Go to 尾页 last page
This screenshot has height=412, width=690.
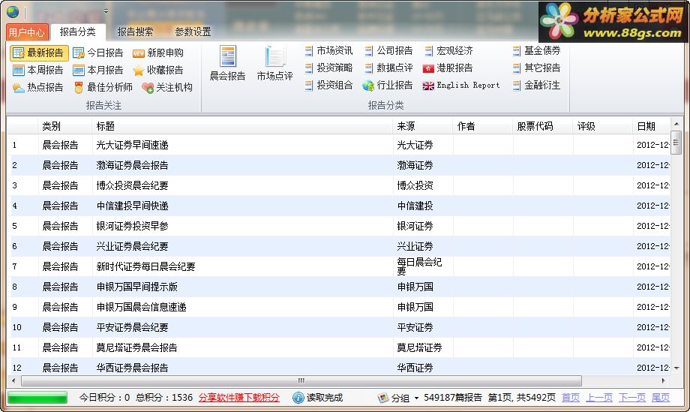tap(661, 398)
